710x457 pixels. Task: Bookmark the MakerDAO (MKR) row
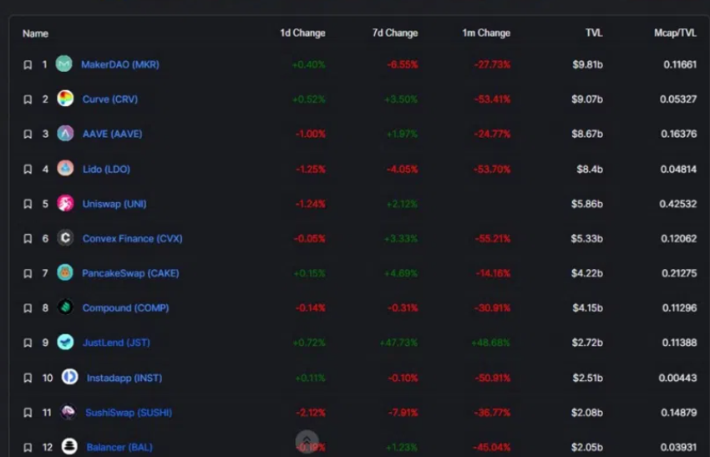tap(28, 65)
